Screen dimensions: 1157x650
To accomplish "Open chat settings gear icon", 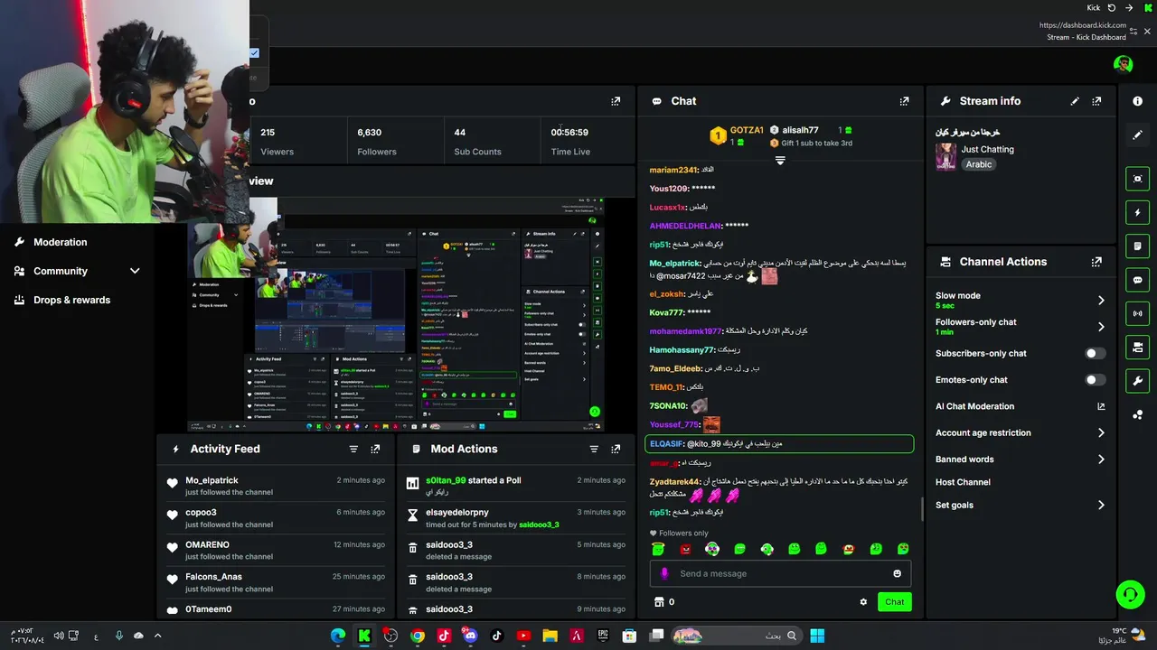I will (x=863, y=602).
